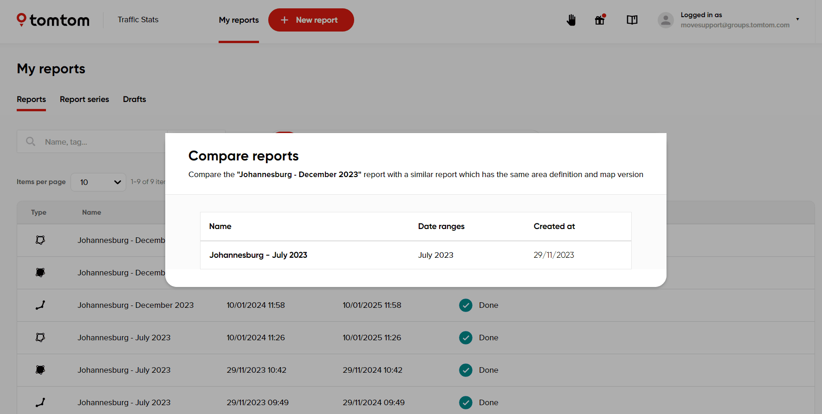Image resolution: width=822 pixels, height=414 pixels.
Task: Click the New report button
Action: (x=311, y=20)
